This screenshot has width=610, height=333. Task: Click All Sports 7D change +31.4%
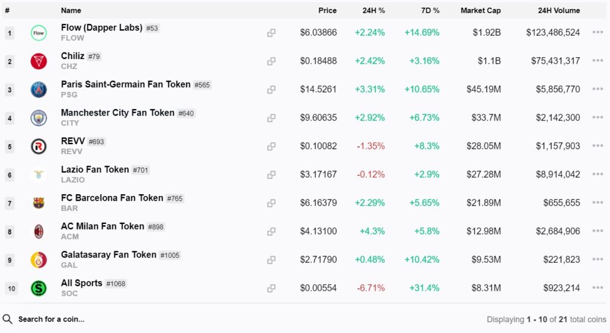pyautogui.click(x=424, y=288)
